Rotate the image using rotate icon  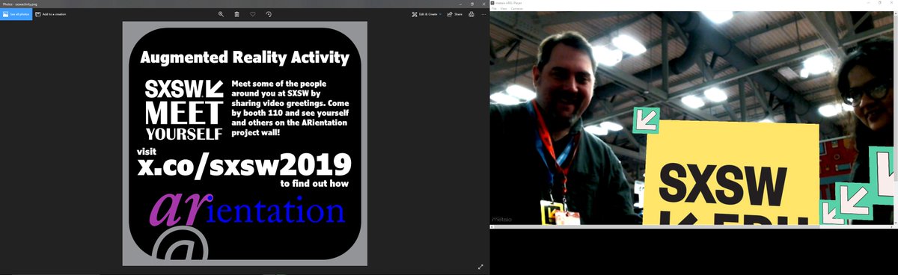tap(269, 14)
